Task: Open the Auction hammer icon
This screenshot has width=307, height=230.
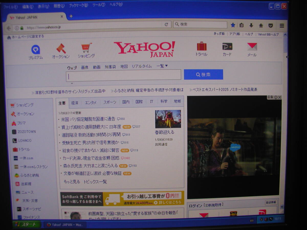Action: point(61,49)
